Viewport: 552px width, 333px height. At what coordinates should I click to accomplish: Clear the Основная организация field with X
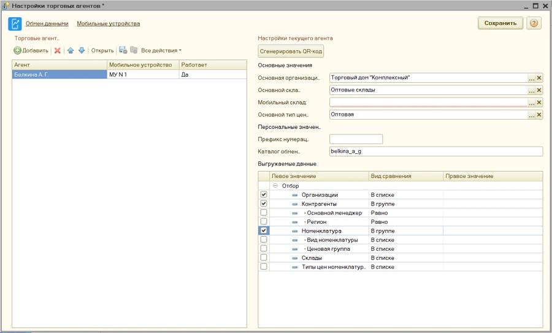(x=539, y=78)
